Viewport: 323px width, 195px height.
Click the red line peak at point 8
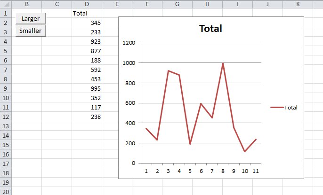pyautogui.click(x=223, y=63)
